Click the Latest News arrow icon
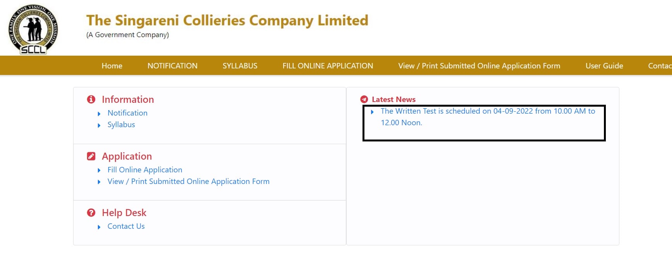The height and width of the screenshot is (274, 672). pos(364,99)
